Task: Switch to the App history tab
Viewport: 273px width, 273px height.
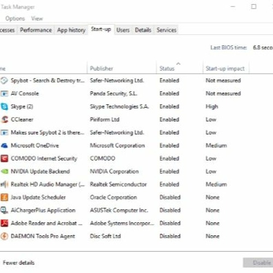Action: click(71, 30)
